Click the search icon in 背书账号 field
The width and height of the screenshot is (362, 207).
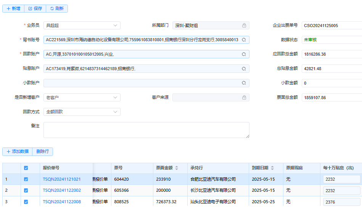coord(244,40)
